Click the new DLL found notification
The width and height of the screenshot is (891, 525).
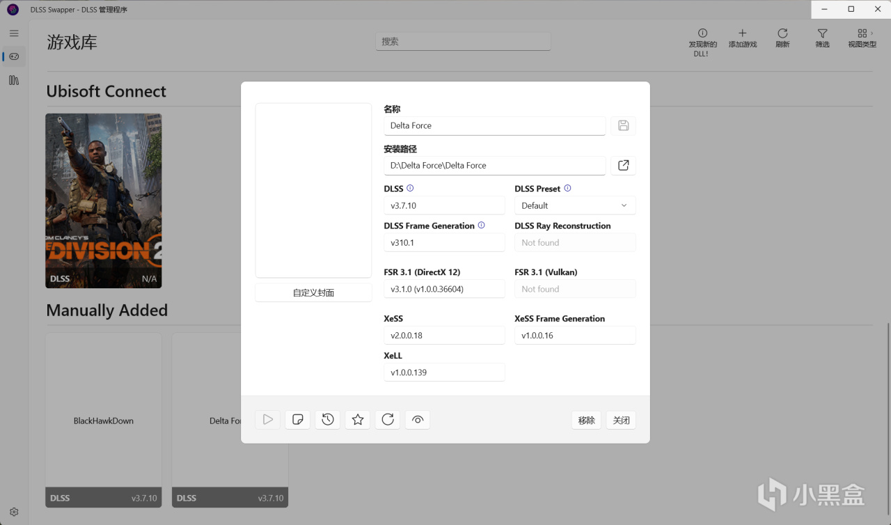pos(702,42)
